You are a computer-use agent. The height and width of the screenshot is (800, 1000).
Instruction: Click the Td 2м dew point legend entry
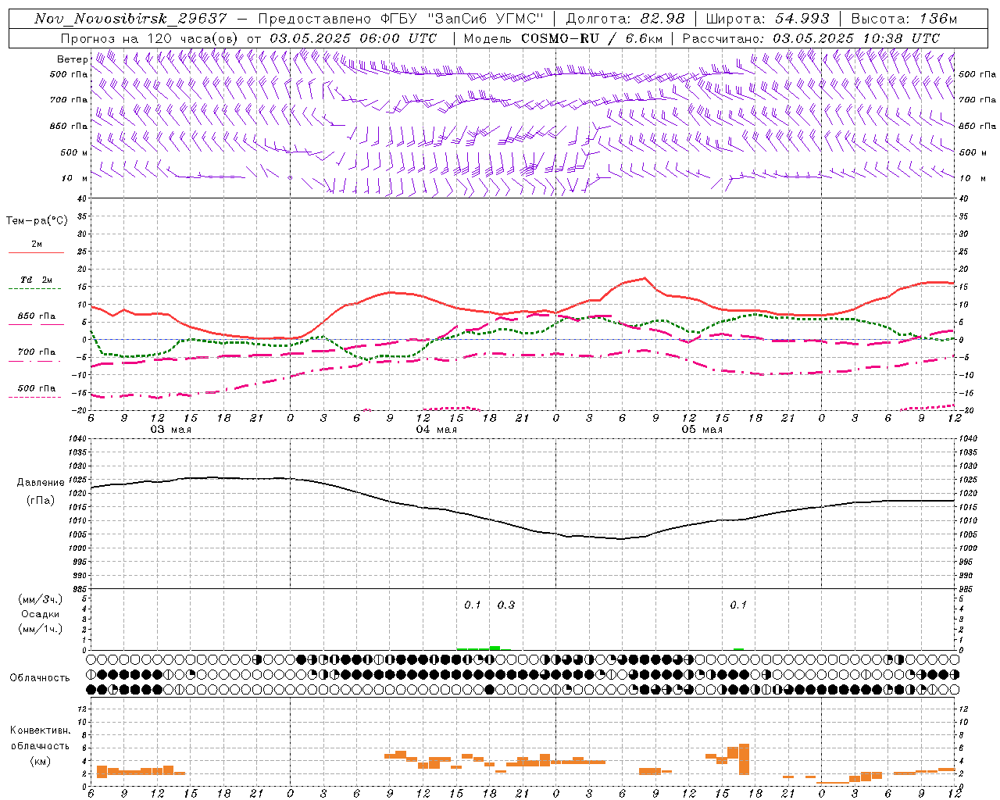tap(36, 280)
